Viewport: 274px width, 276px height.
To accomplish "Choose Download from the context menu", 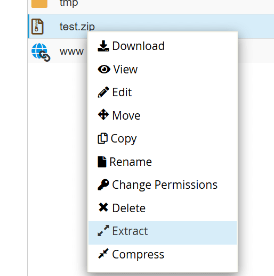I will tap(138, 46).
